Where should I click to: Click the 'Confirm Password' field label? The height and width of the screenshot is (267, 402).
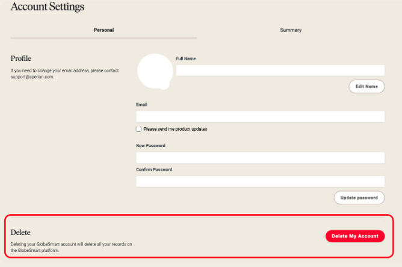[x=154, y=169]
